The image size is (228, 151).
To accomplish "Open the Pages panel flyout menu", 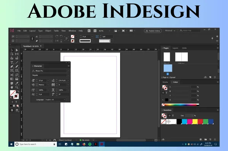I will (x=218, y=48).
